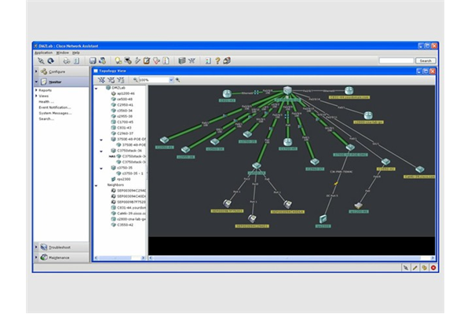This screenshot has width=471, height=314.
Task: Select the ap1200-46 access point node
Action: click(359, 206)
